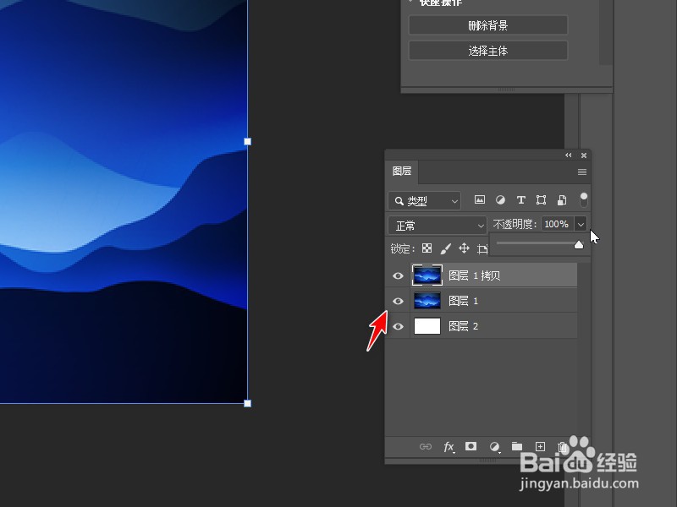Viewport: 677px width, 507px height.
Task: Filter layers by smart objects icon
Action: pos(562,199)
